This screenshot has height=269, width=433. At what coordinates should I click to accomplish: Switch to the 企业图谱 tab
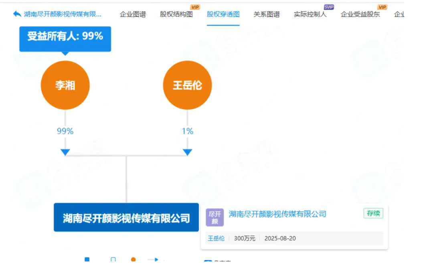[x=133, y=13]
